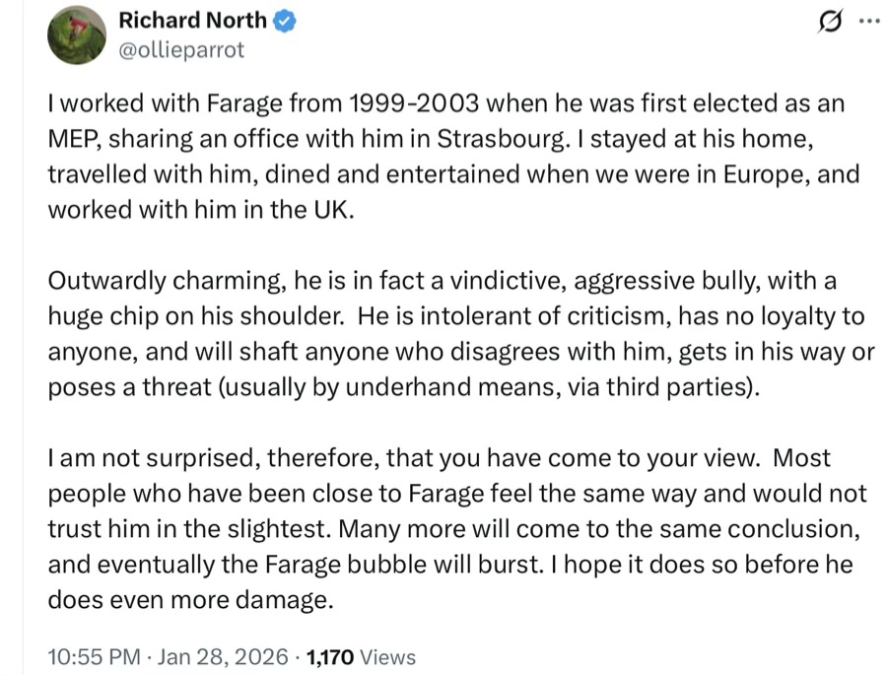Click the Jan 28, 2026 date

click(221, 657)
